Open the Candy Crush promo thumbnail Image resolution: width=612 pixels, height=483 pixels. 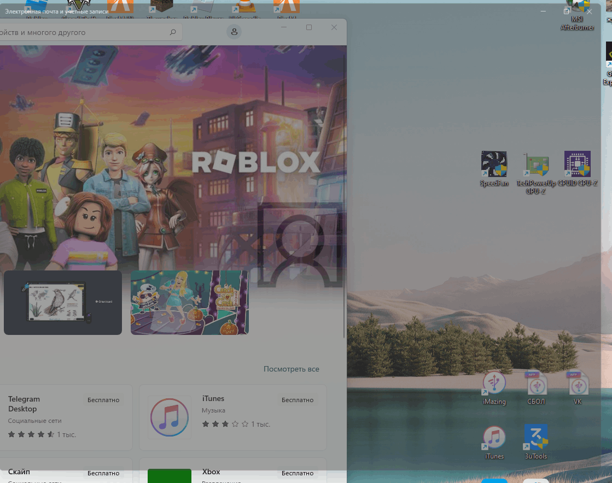pos(190,303)
